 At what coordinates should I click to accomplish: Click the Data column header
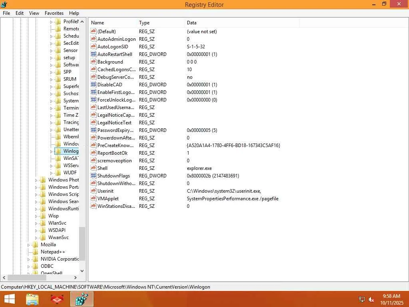(242, 23)
